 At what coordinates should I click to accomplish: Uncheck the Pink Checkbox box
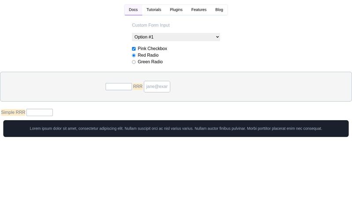pos(134,49)
